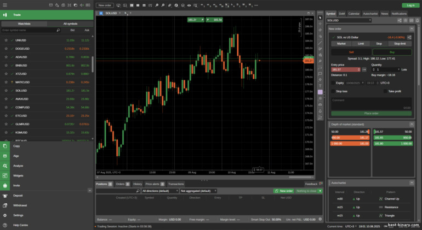This screenshot has height=230, width=422.
Task: Select the cursor pointer drawing tool
Action: click(x=320, y=17)
